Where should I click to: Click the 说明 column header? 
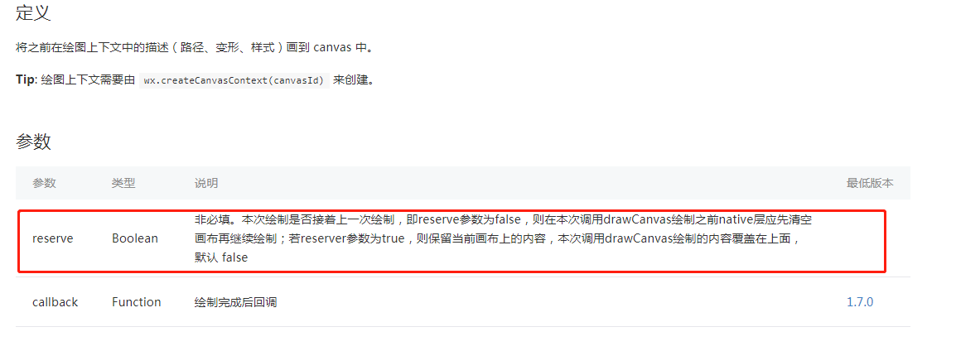[206, 183]
